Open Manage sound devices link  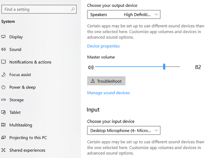108,93
